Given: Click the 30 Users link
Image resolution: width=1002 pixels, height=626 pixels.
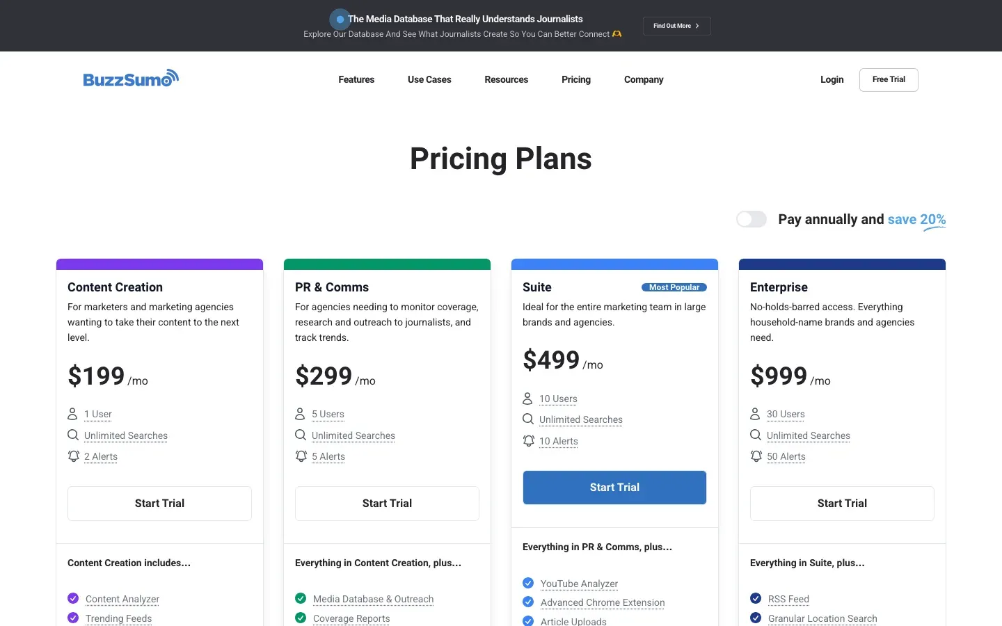Looking at the screenshot, I should [x=786, y=414].
